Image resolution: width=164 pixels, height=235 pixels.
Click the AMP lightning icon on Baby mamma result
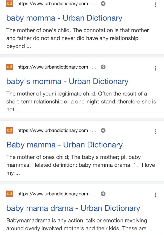[103, 130]
